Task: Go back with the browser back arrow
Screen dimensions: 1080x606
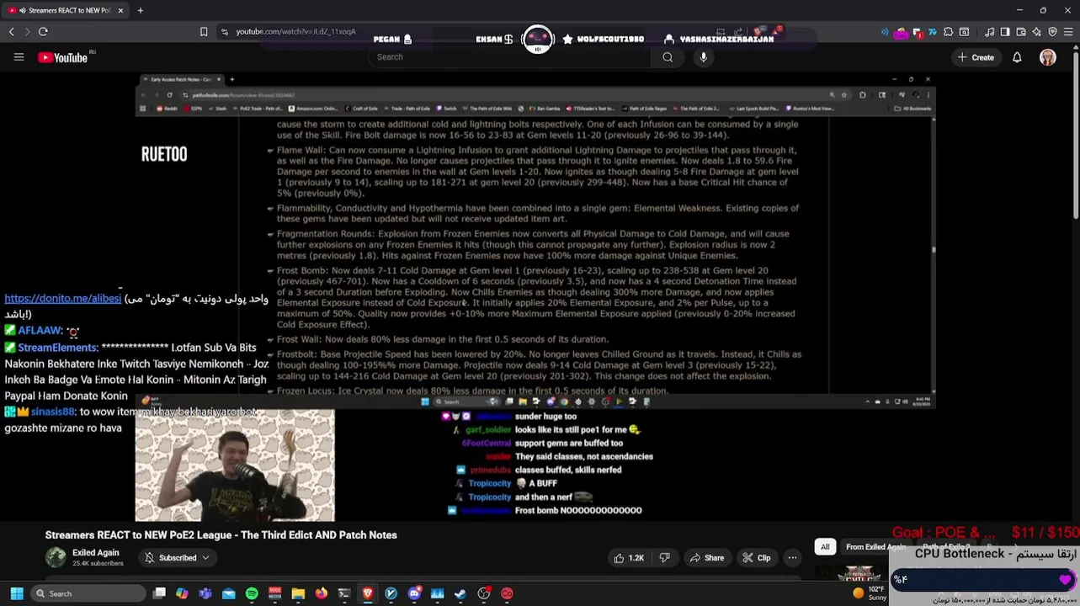Action: (11, 32)
